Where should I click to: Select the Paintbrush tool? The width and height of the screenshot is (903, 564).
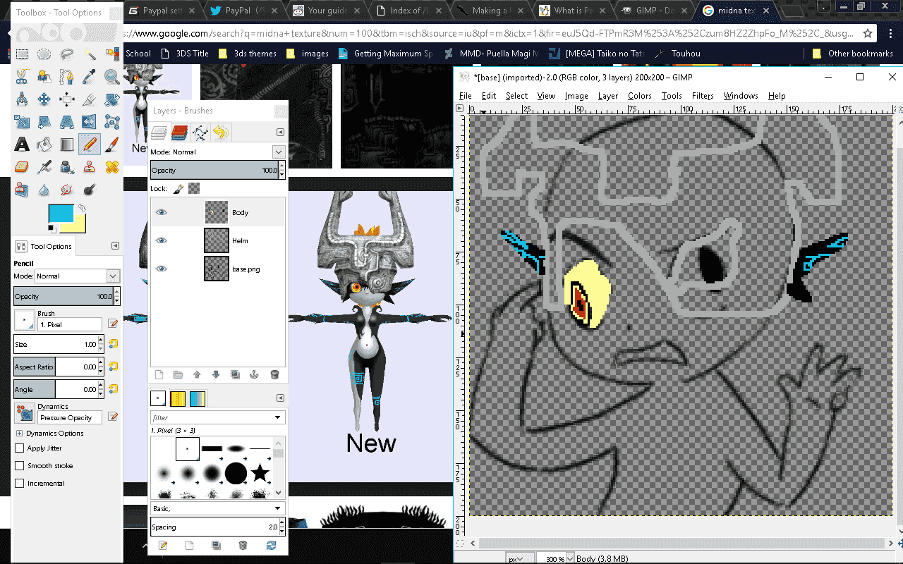coord(111,145)
